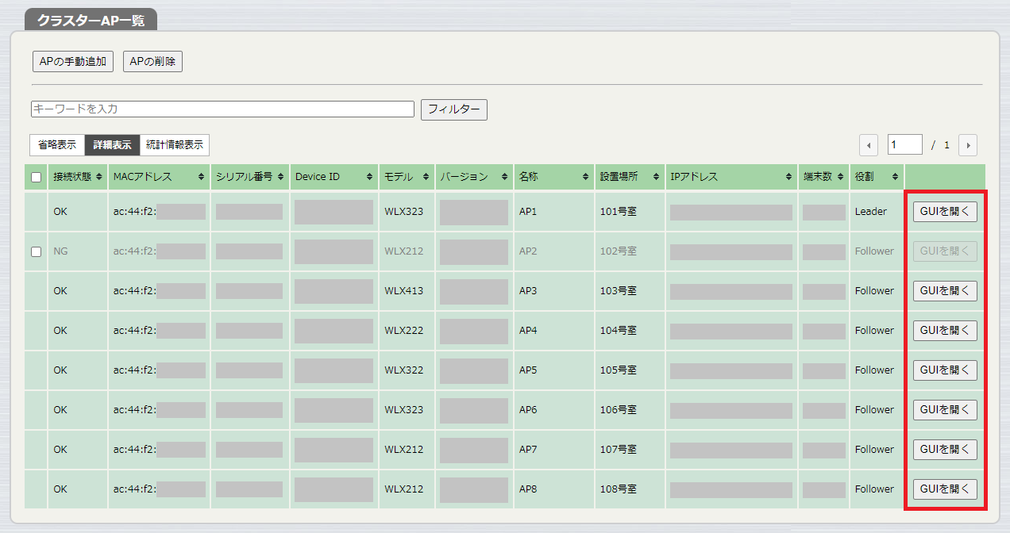Toggle sorting on Device ID column

tap(370, 177)
